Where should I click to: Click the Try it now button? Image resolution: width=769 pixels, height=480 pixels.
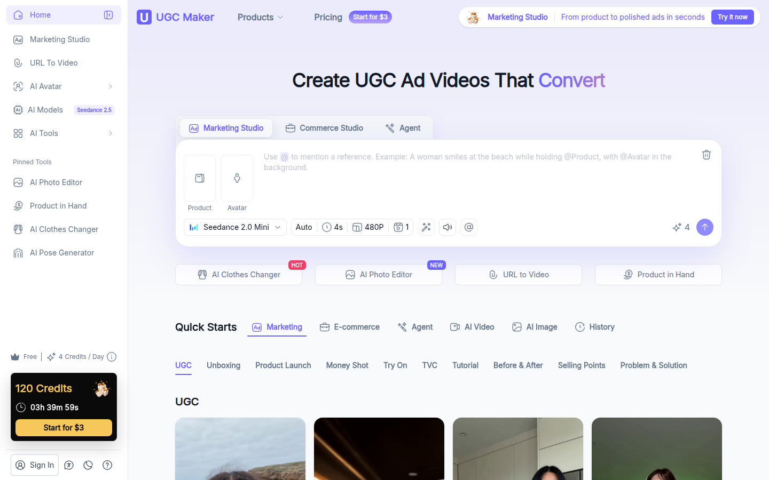732,17
